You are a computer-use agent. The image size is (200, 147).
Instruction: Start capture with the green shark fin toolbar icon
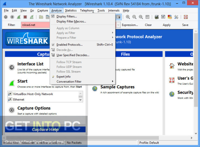click(19, 17)
